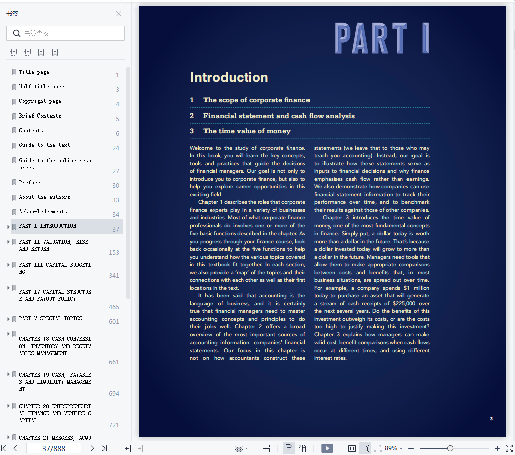The width and height of the screenshot is (515, 455).
Task: Expand PART II VALUATION, RISK AND RETURN
Action: [x=8, y=241]
